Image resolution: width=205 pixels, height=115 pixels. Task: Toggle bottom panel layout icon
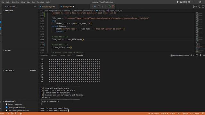coord(181,2)
